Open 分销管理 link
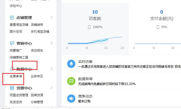This screenshot has width=181, height=109. 37,102
